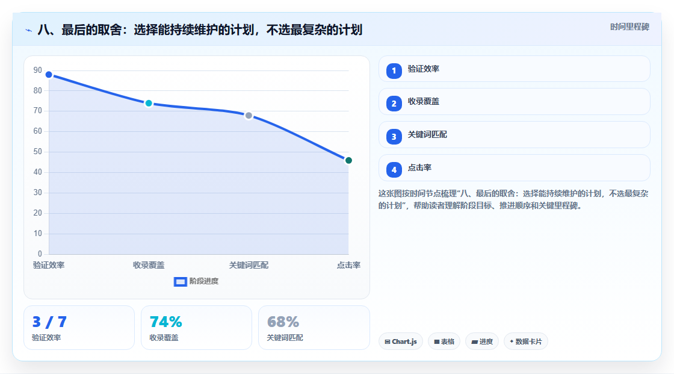Click the description paragraph starting 这张图按时间节点
Viewport: 674px width, 374px height.
(513, 200)
